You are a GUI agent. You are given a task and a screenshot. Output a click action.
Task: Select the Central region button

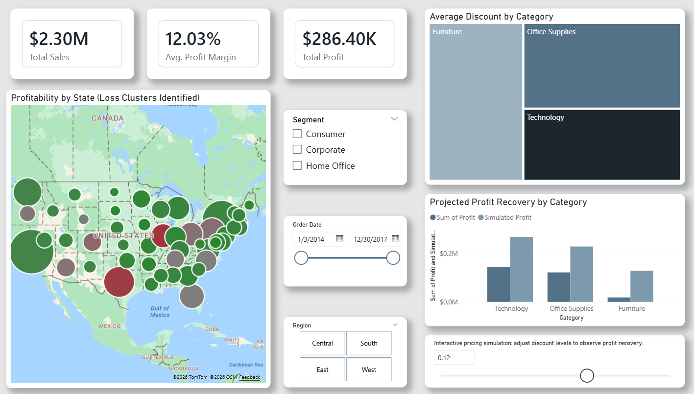[x=322, y=343]
